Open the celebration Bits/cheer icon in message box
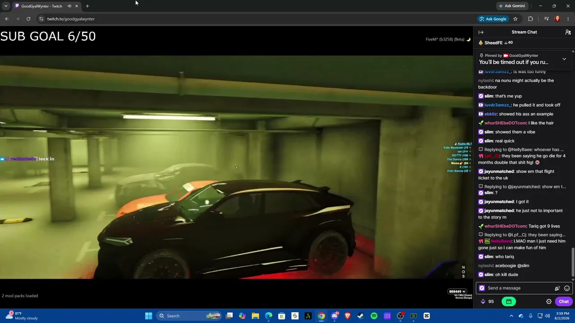Screen dimensions: 575x323 coord(557,288)
